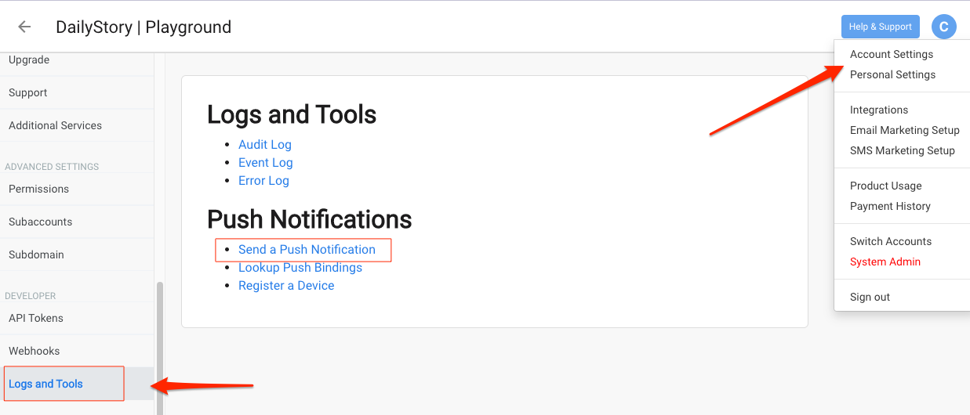Viewport: 970px width, 415px height.
Task: Open the Event Log link
Action: pyautogui.click(x=266, y=163)
